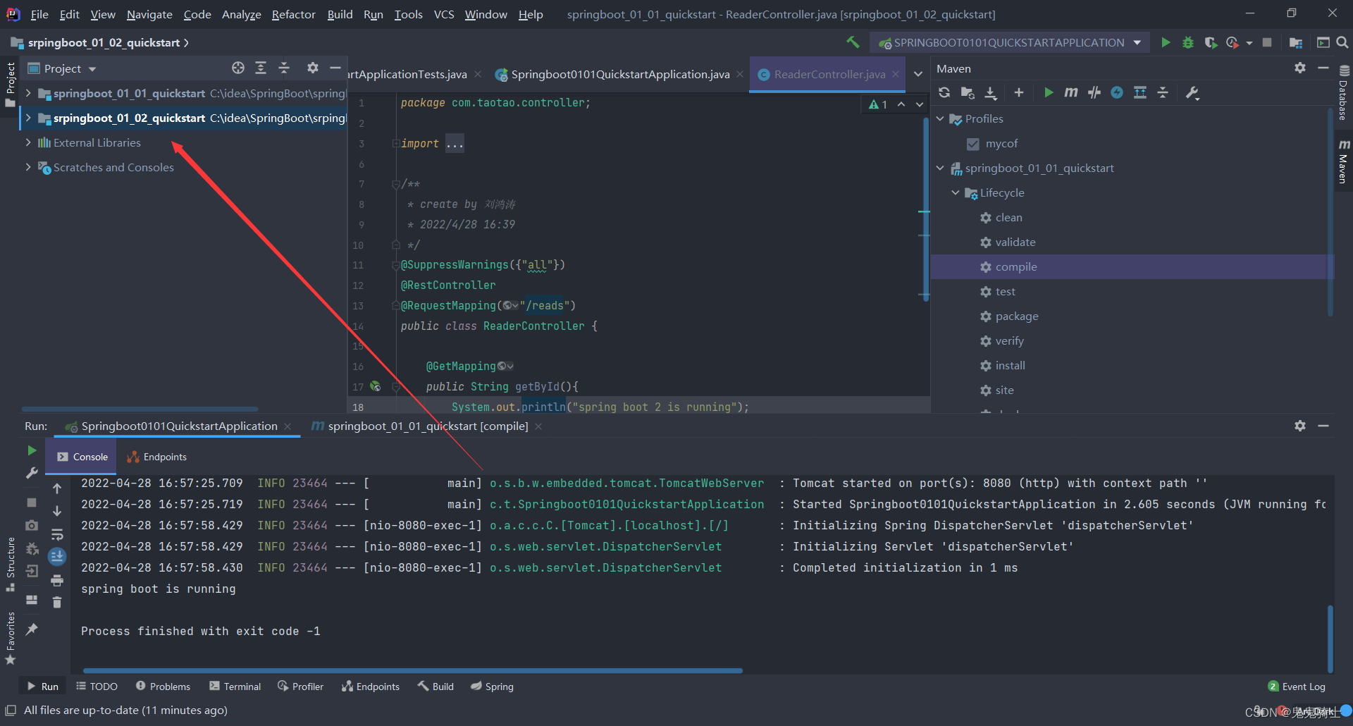This screenshot has width=1353, height=726.
Task: Open the Problems tool window
Action: click(163, 687)
